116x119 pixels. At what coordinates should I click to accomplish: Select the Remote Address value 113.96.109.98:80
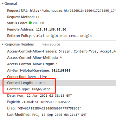[x=51, y=29]
